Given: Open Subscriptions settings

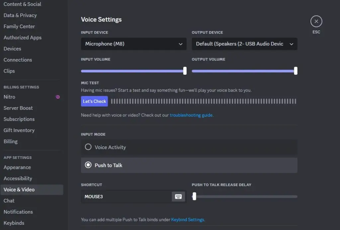Looking at the screenshot, I should tap(19, 119).
